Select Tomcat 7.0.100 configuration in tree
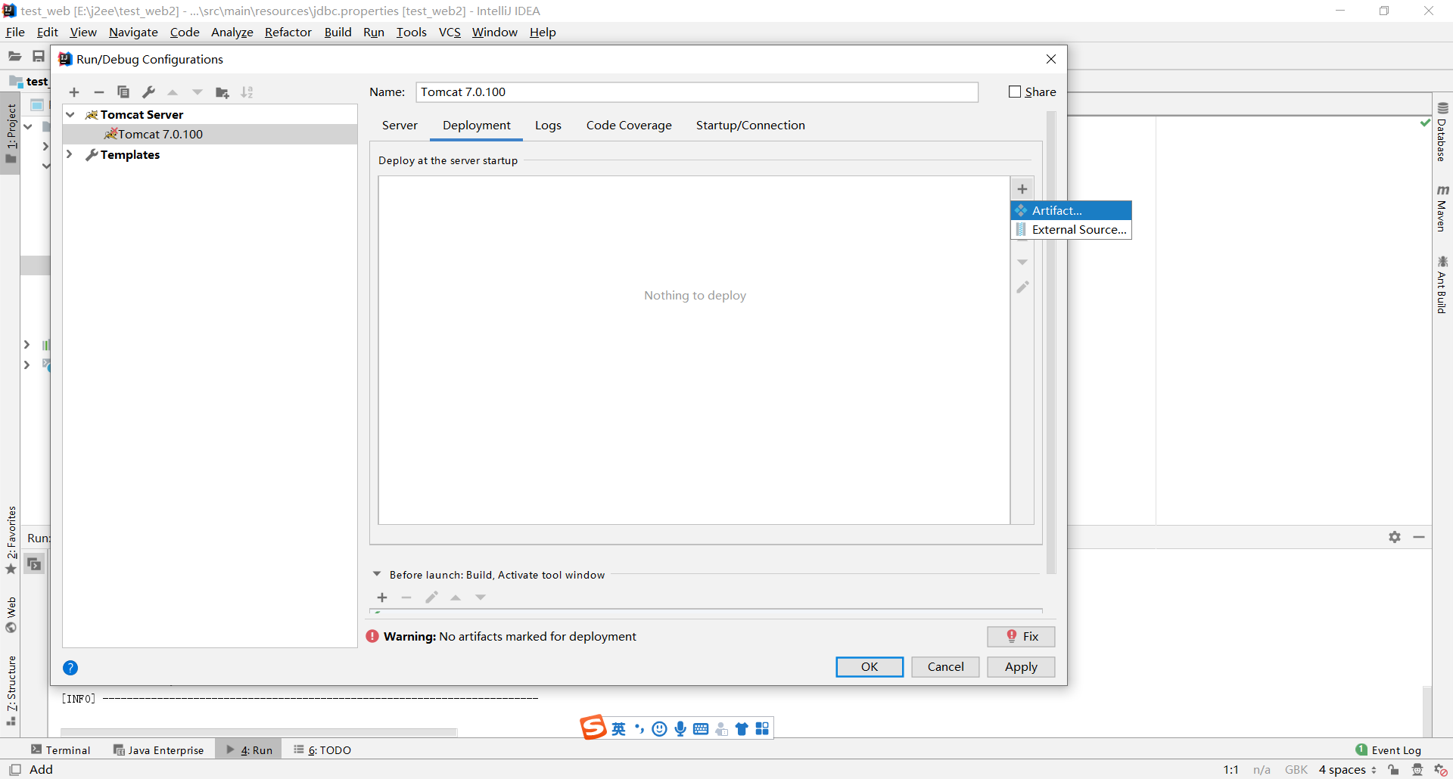 (x=210, y=134)
